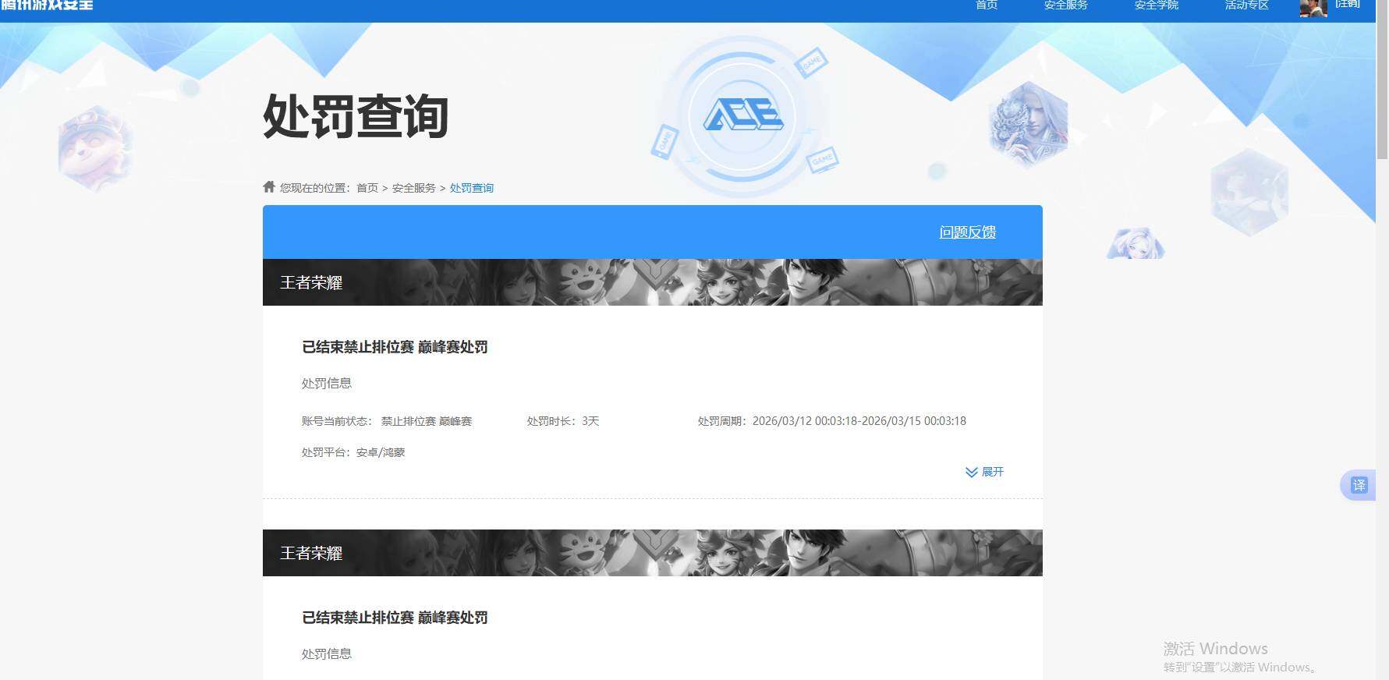The image size is (1389, 680).
Task: Open the 安全服务 nav menu
Action: (1065, 5)
